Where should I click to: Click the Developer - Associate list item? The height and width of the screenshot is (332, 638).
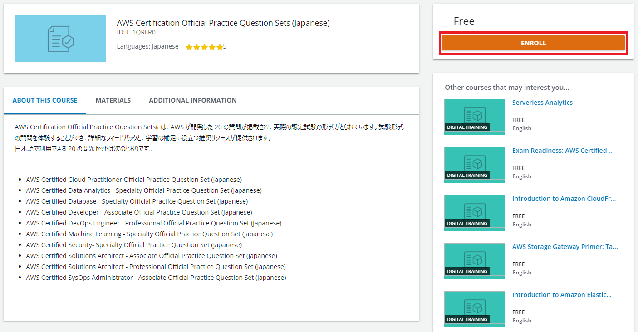click(139, 212)
